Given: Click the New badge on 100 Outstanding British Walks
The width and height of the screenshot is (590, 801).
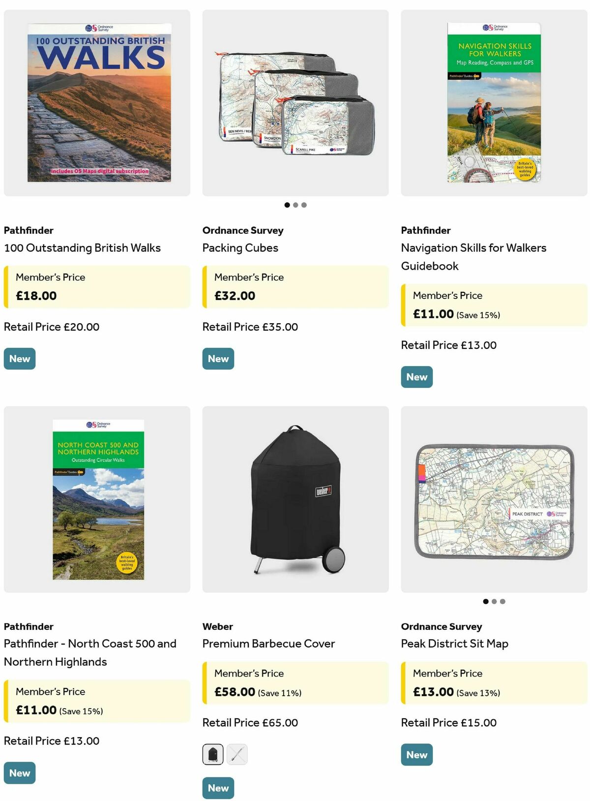Looking at the screenshot, I should [19, 358].
